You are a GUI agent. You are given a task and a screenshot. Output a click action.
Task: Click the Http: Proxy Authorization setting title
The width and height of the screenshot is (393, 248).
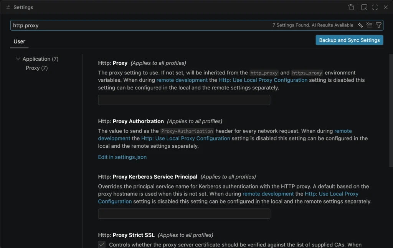click(x=131, y=121)
